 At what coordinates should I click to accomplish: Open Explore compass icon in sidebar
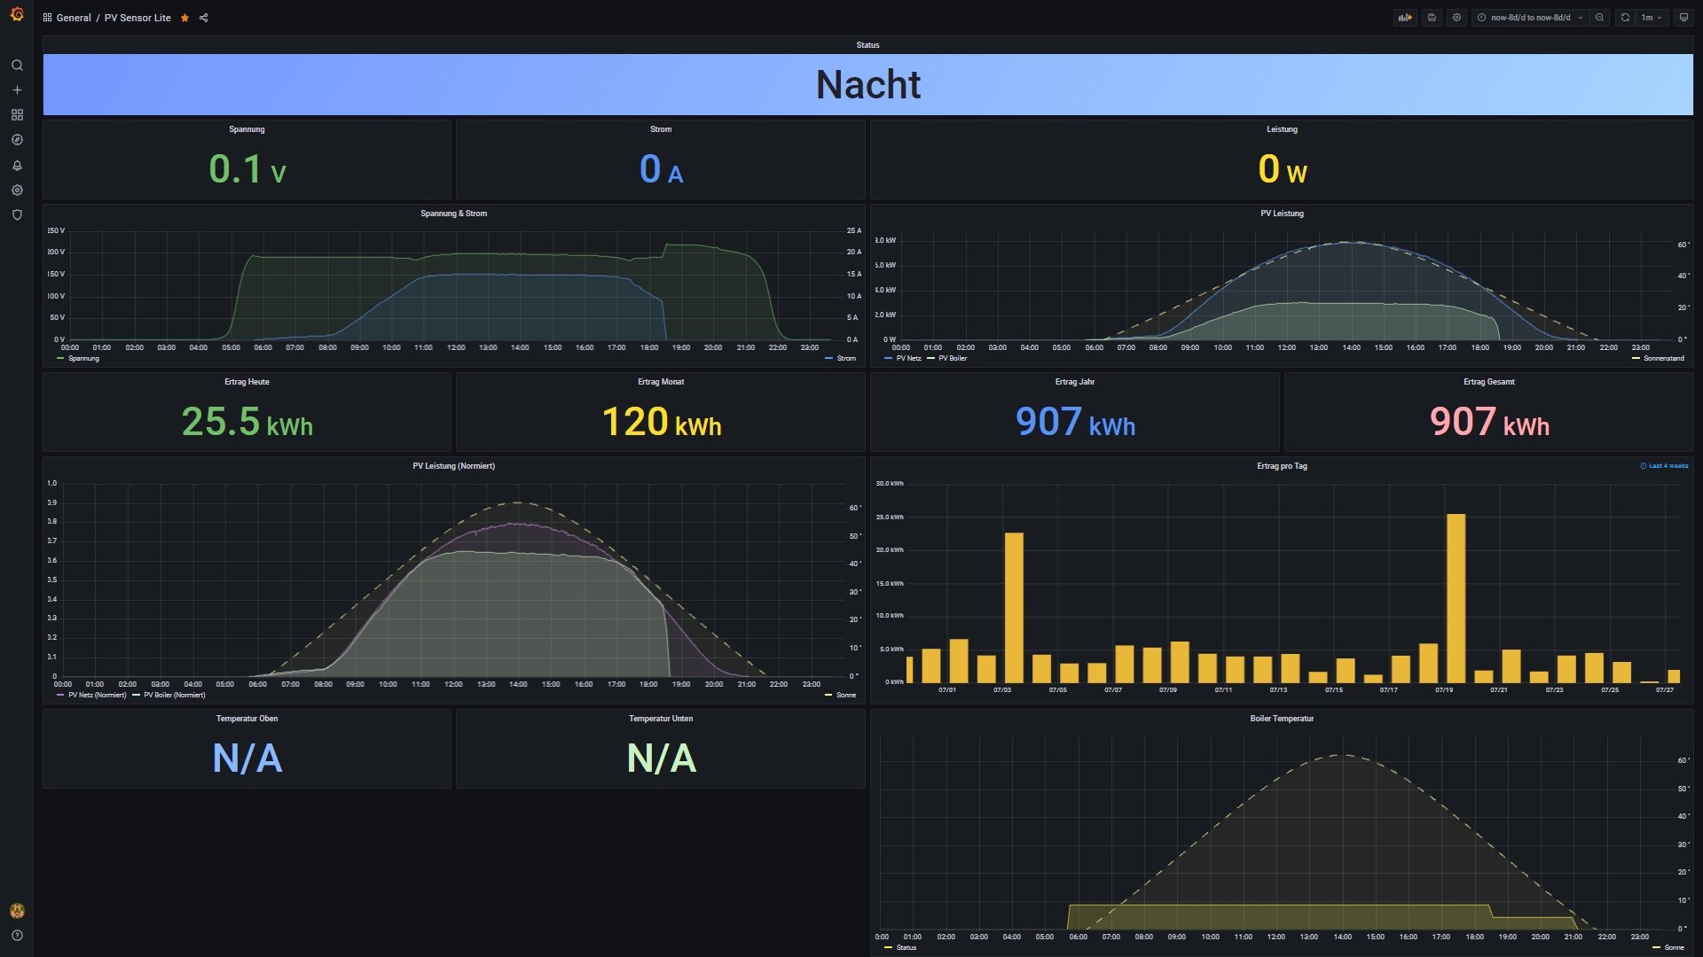17,140
